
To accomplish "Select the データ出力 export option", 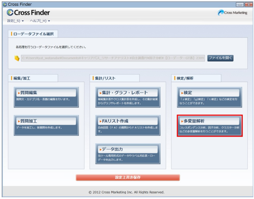I will [128, 149].
